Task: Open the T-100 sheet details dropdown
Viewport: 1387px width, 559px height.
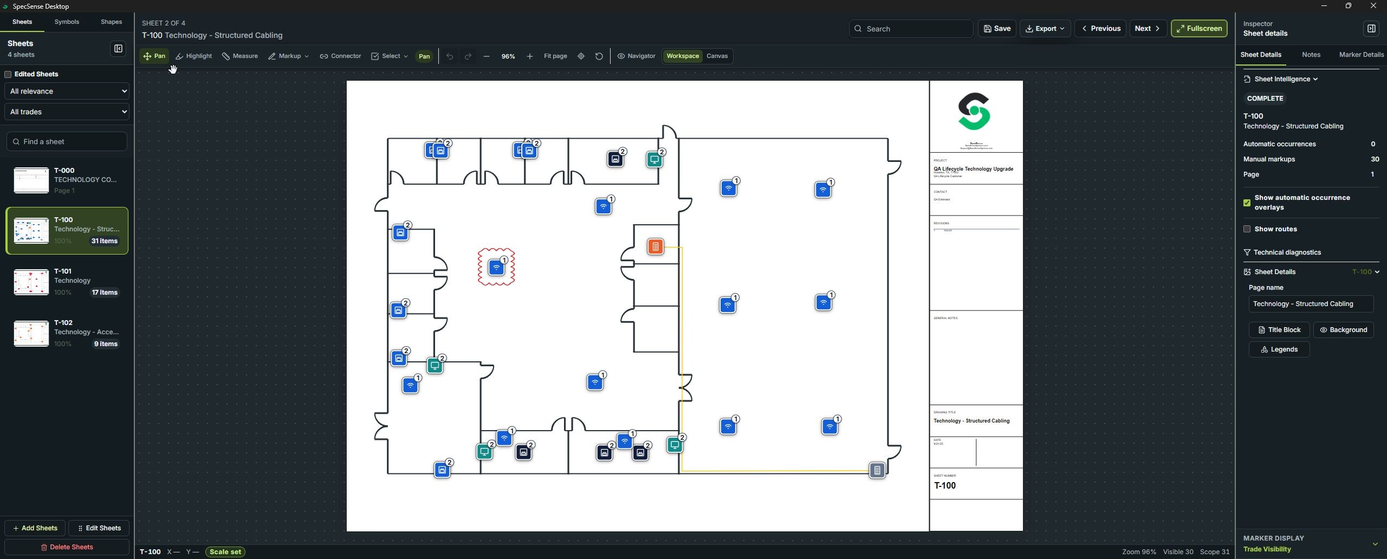Action: [x=1365, y=272]
